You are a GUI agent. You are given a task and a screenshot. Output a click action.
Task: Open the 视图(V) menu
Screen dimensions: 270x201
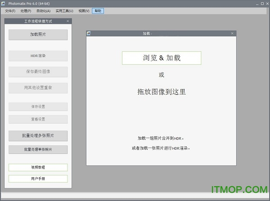[x=84, y=10]
